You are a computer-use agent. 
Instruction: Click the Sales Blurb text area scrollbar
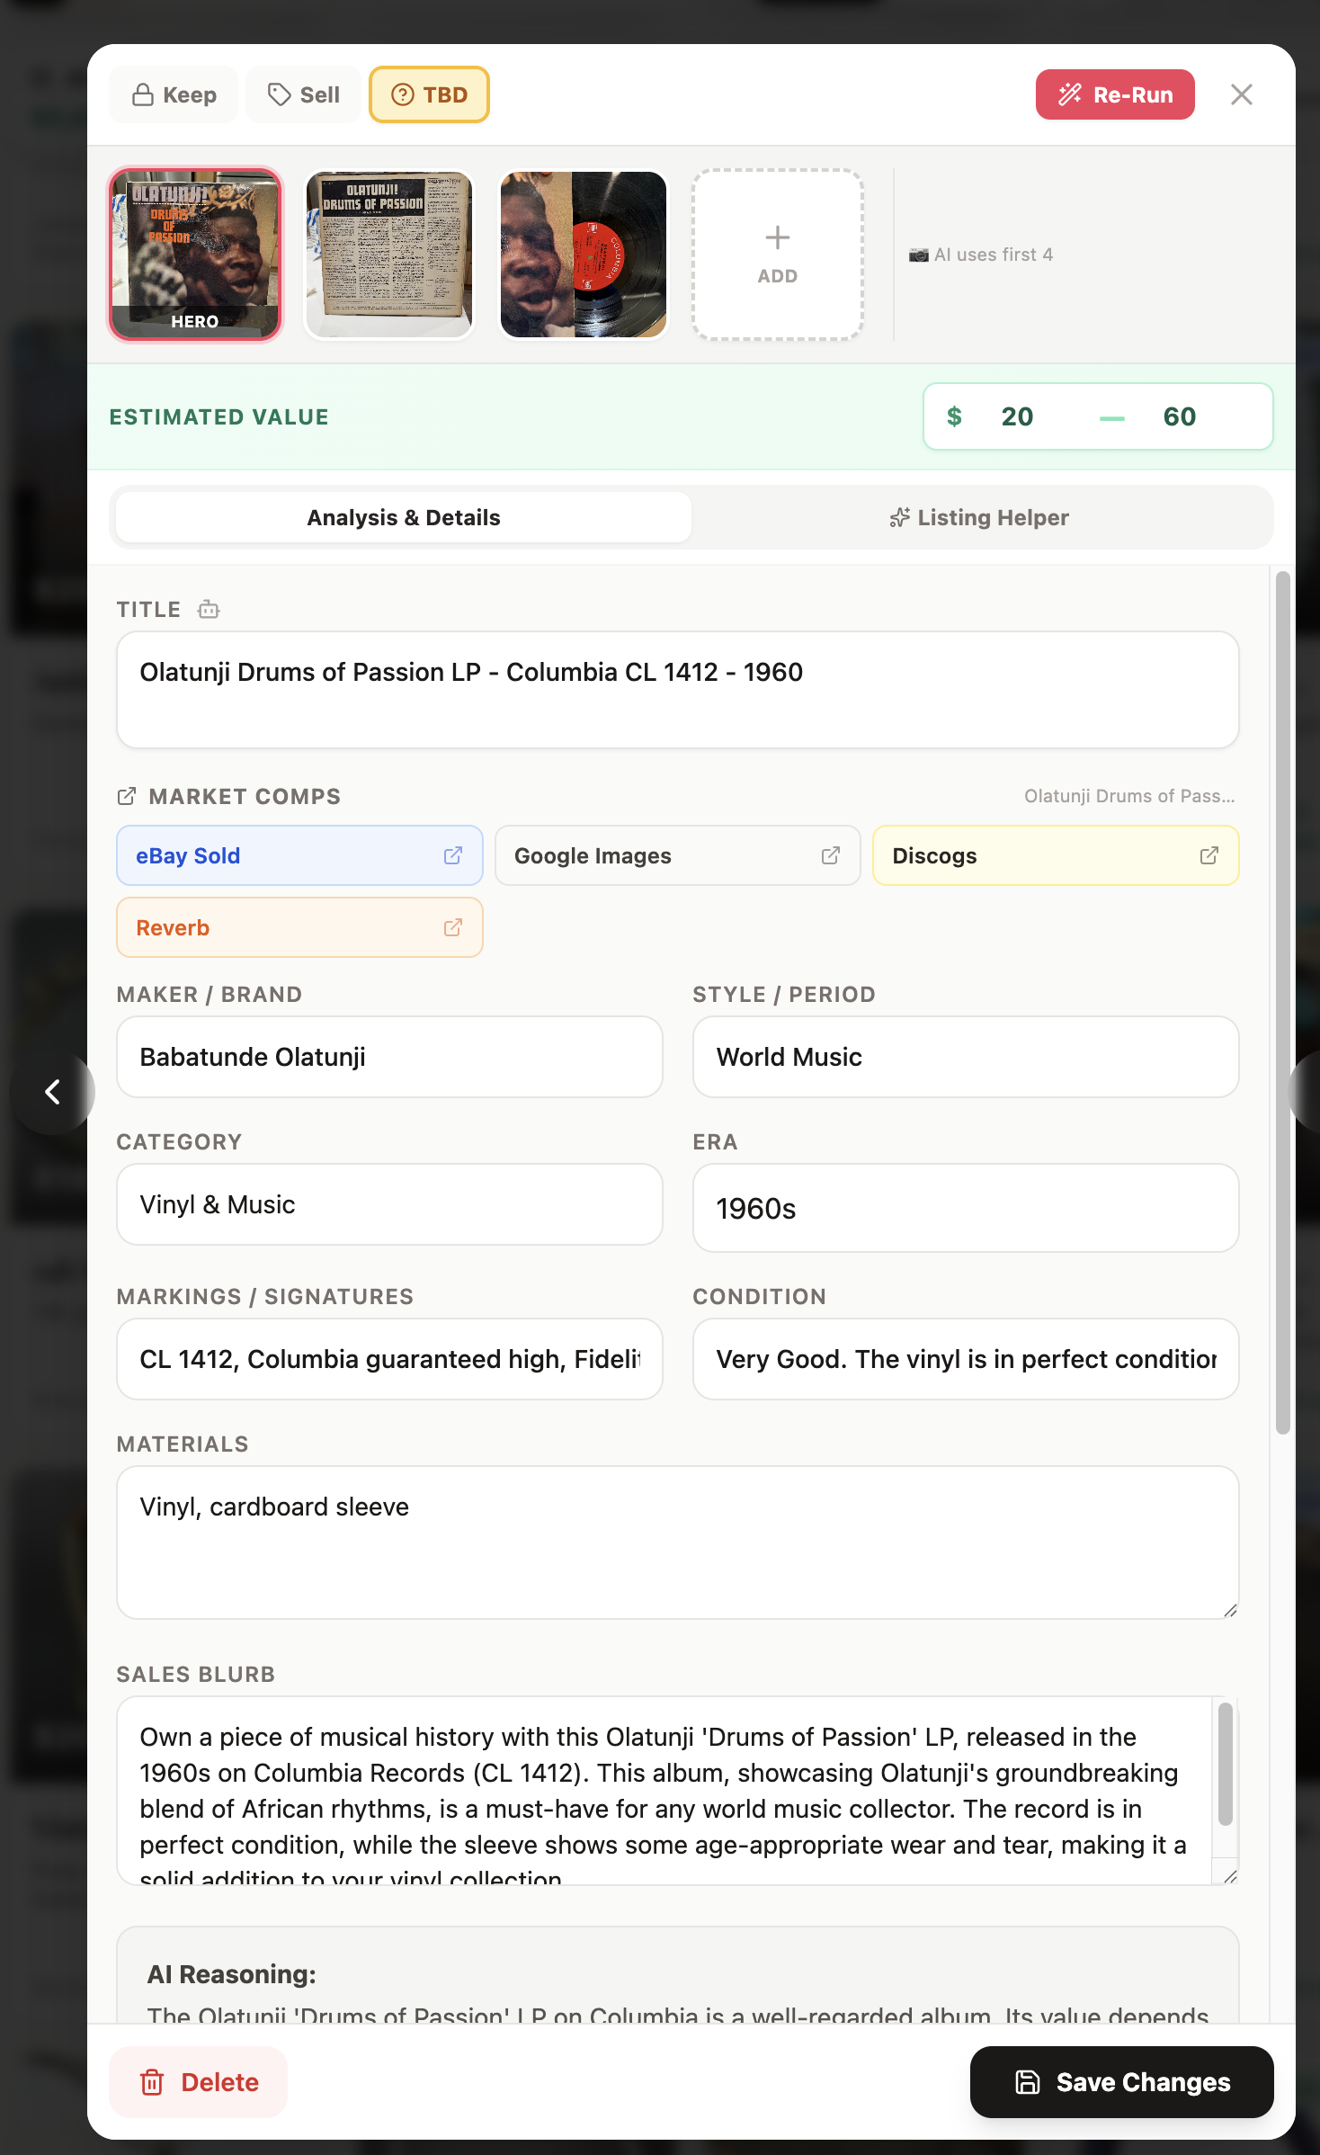pyautogui.click(x=1225, y=1765)
